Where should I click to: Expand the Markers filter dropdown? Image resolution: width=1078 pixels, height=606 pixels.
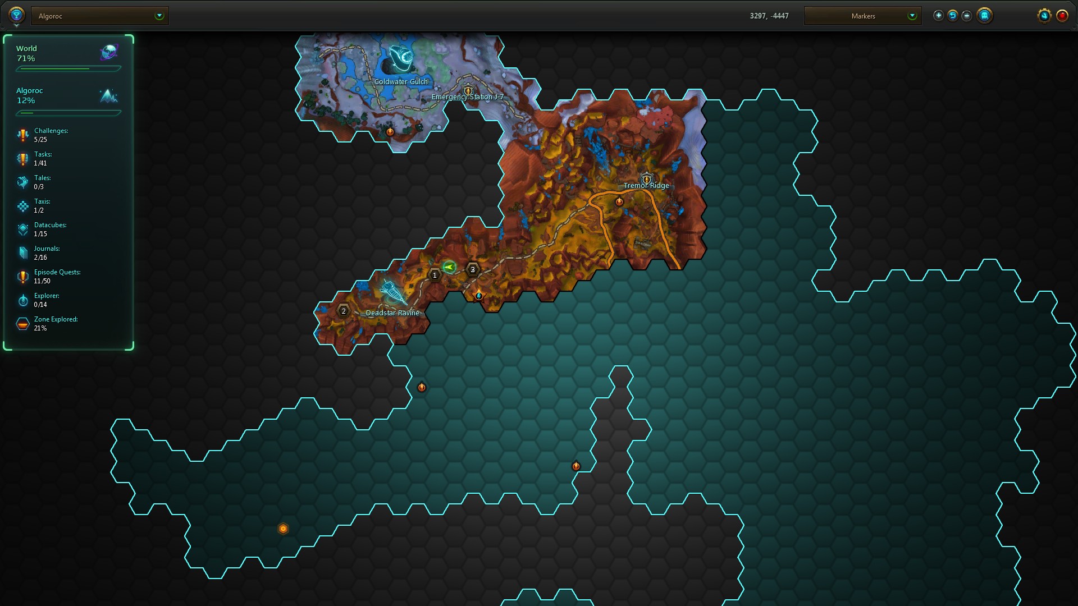point(863,16)
